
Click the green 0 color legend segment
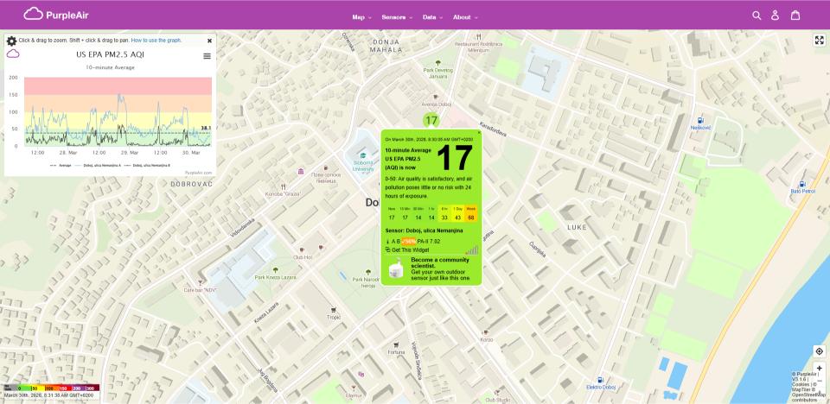(24, 388)
